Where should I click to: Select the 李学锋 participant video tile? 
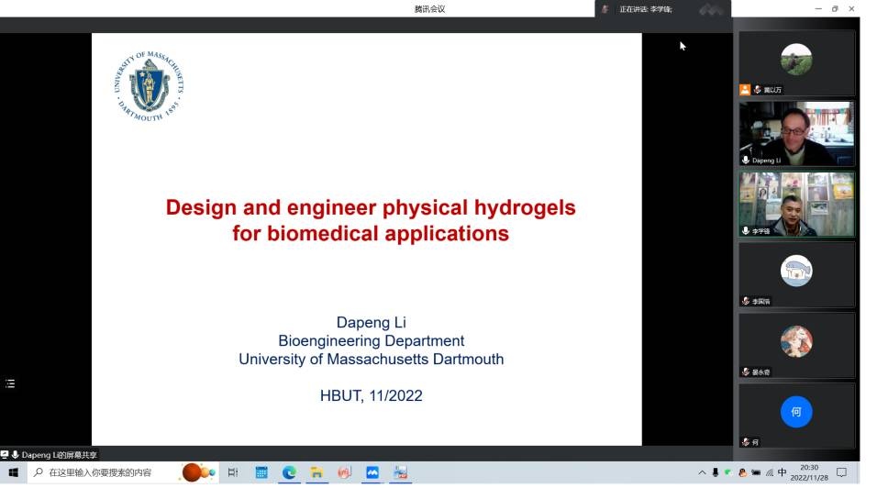[x=796, y=204]
